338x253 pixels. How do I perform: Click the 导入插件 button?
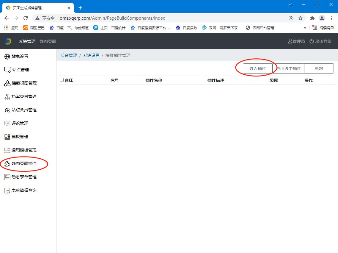click(258, 68)
